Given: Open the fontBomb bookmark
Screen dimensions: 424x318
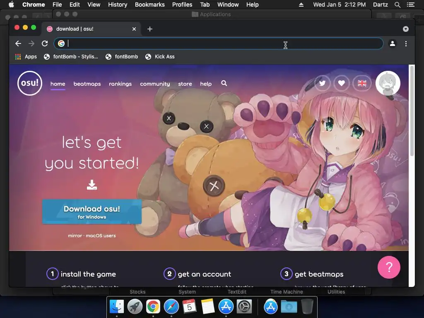Looking at the screenshot, I should (x=122, y=56).
